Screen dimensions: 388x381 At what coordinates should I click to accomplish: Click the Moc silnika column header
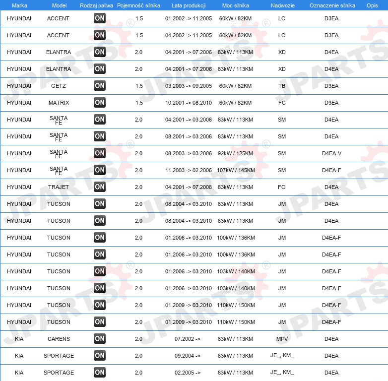coord(236,5)
